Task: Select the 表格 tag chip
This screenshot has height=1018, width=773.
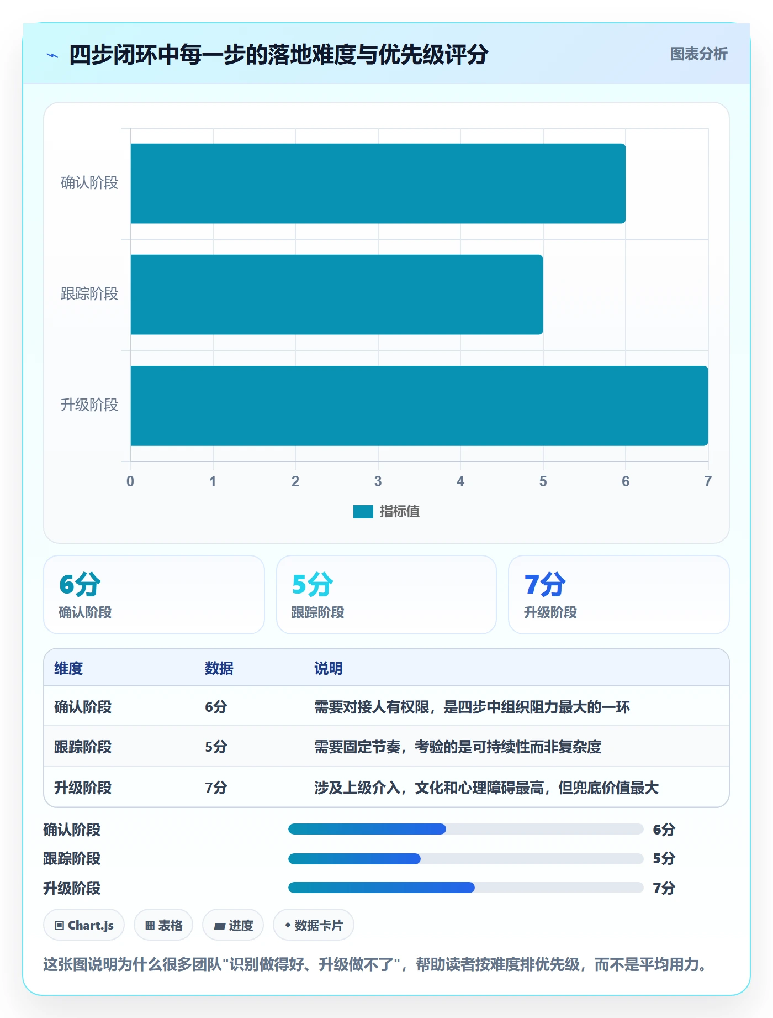Action: [x=163, y=925]
